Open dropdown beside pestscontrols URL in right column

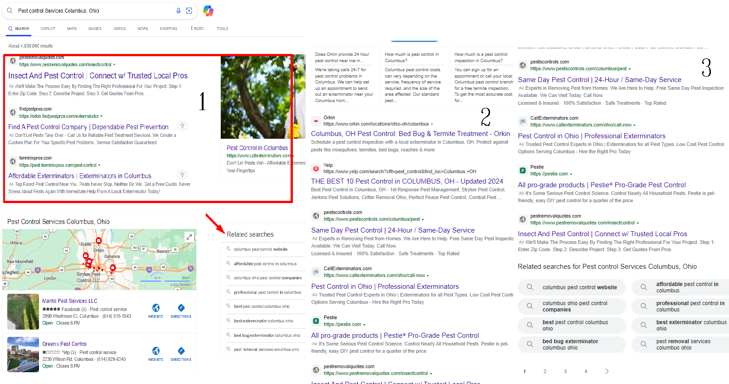pos(630,69)
